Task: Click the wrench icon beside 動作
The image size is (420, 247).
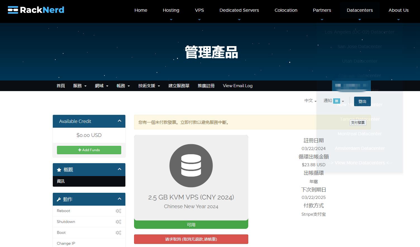Action: [59, 199]
